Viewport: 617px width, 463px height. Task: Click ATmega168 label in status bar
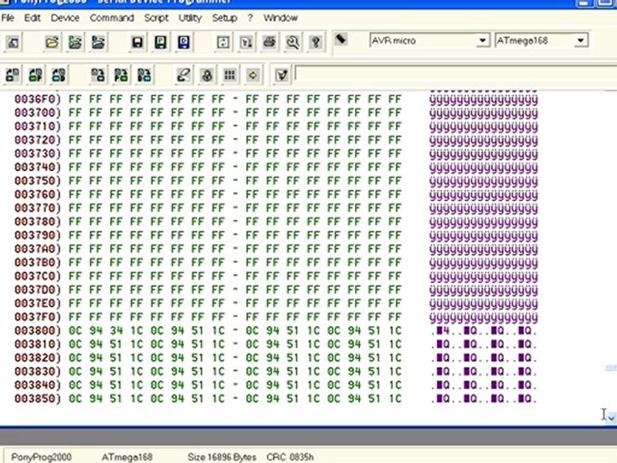(127, 457)
